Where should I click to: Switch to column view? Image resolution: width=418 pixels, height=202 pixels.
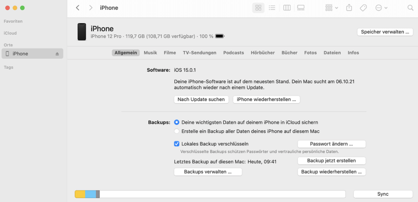coord(287,8)
